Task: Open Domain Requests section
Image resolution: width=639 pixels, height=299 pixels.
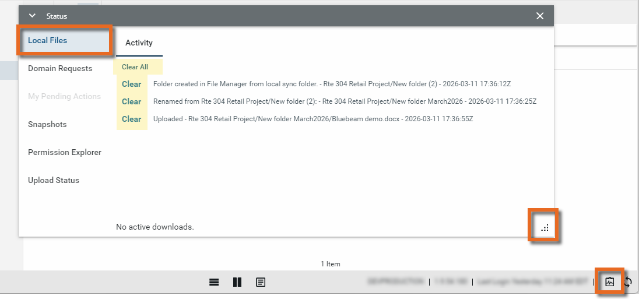Action: (60, 68)
